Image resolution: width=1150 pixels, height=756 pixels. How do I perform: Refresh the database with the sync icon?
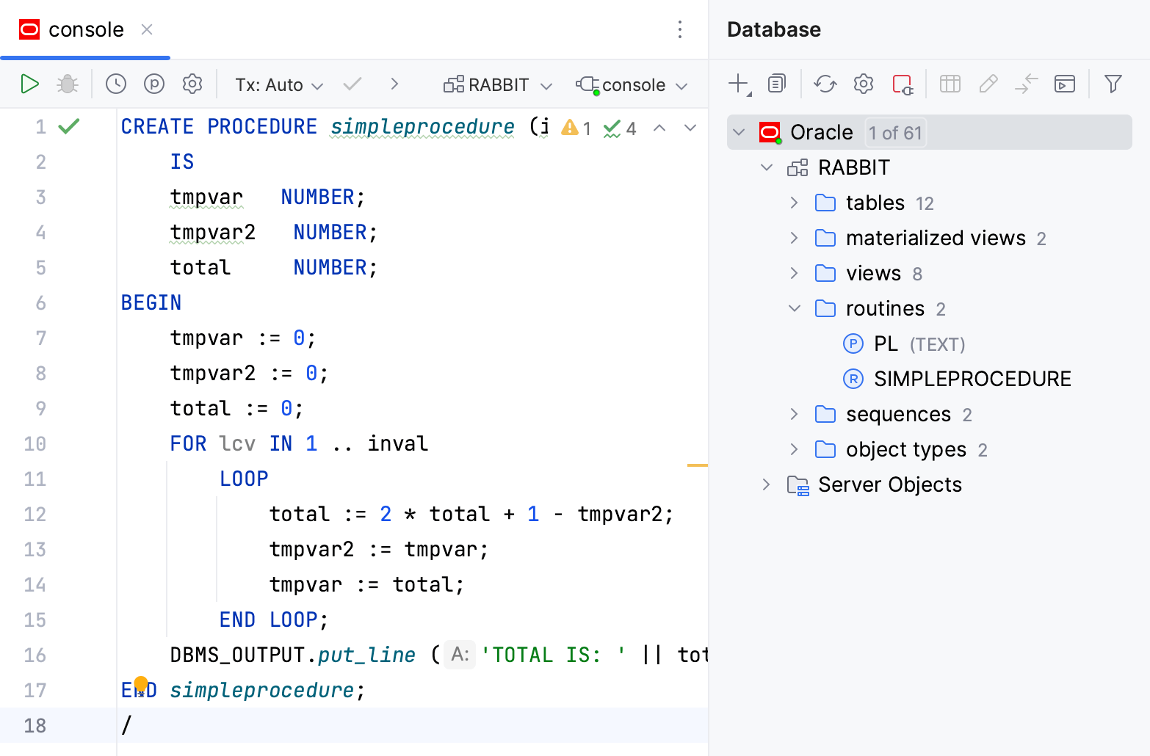825,84
